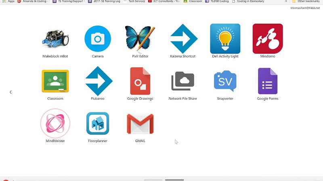323x181 pixels.
Task: Open Network File Share app
Action: (x=183, y=81)
